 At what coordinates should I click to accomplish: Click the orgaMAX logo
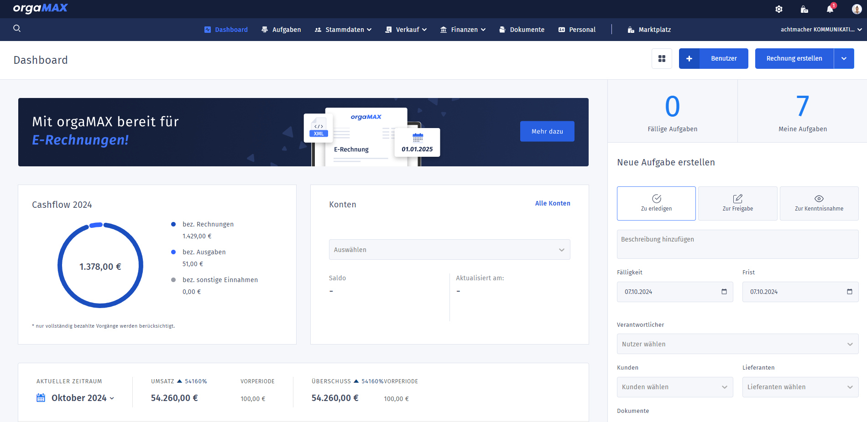coord(40,8)
